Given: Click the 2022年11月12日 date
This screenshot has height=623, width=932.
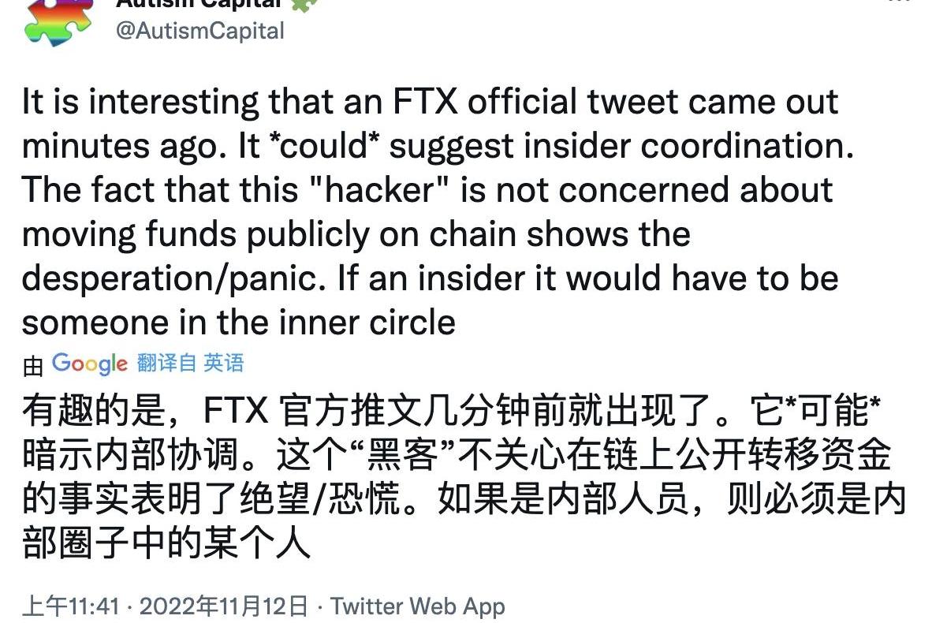Looking at the screenshot, I should [x=224, y=606].
